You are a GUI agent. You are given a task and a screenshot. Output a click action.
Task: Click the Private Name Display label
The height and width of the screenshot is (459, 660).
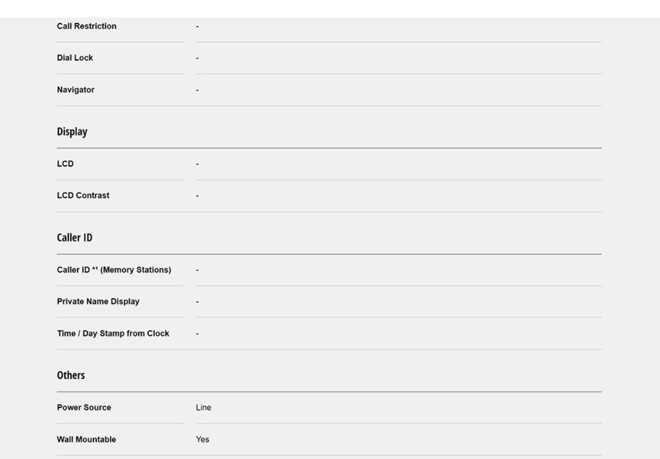click(98, 302)
